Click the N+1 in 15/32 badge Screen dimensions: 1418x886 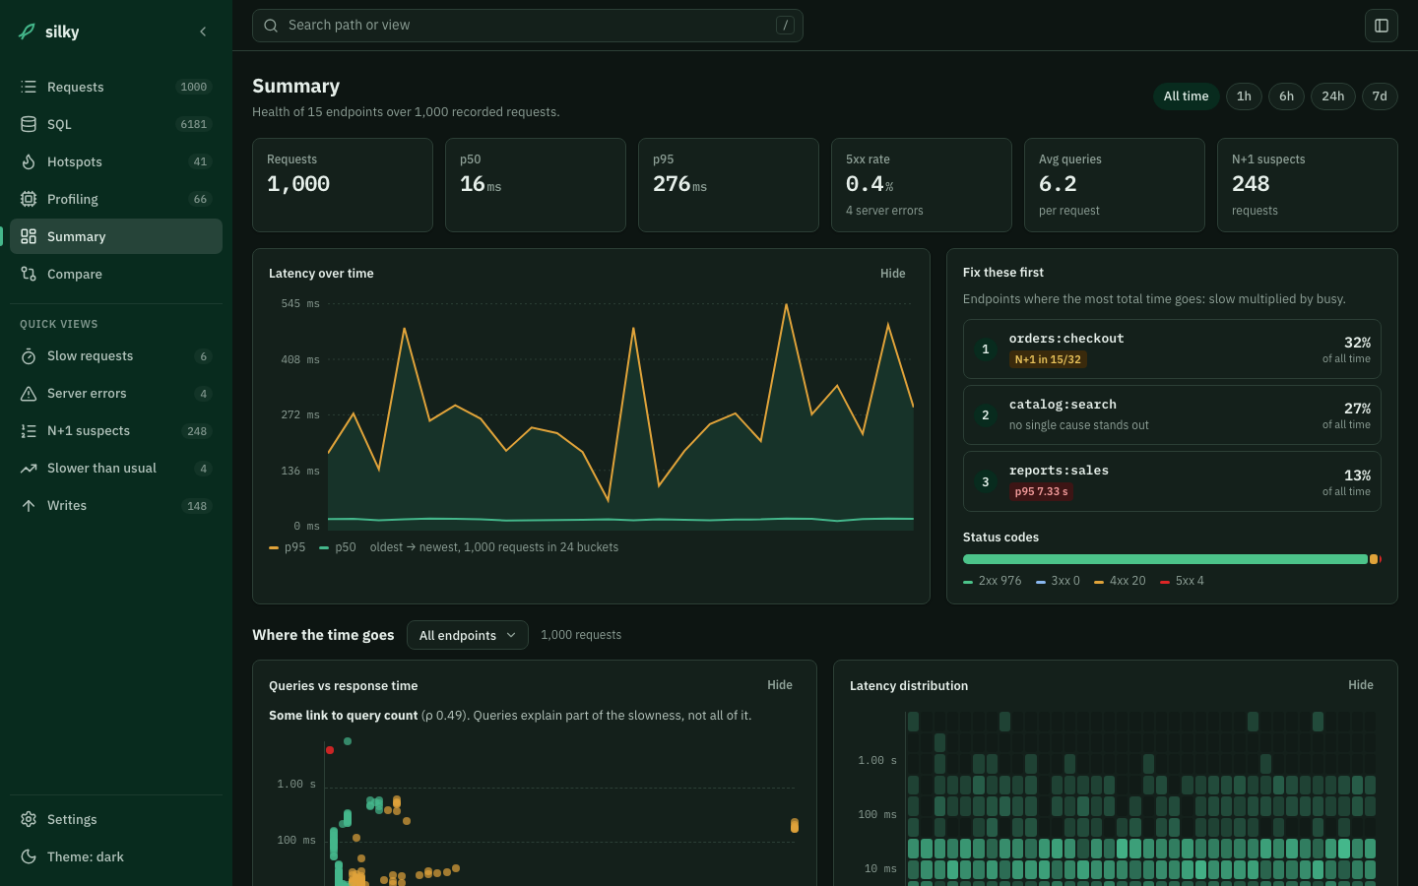point(1048,359)
